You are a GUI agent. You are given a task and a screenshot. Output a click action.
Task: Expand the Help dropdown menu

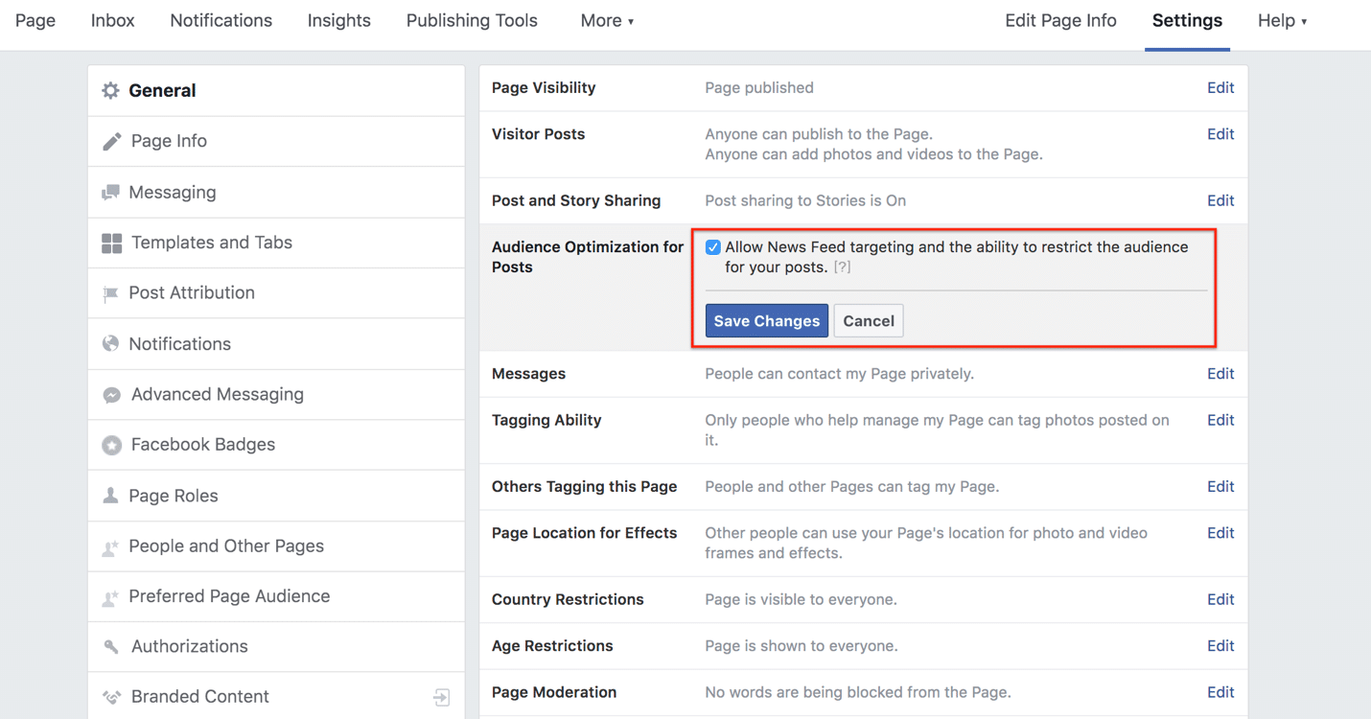pyautogui.click(x=1282, y=21)
